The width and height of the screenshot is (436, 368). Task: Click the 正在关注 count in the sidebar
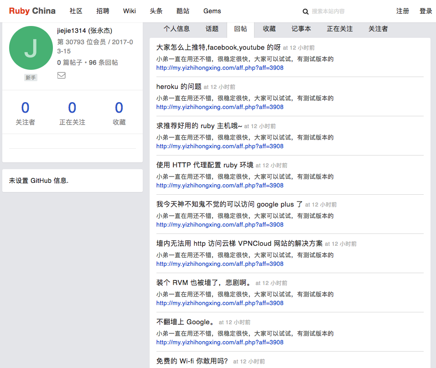point(73,108)
